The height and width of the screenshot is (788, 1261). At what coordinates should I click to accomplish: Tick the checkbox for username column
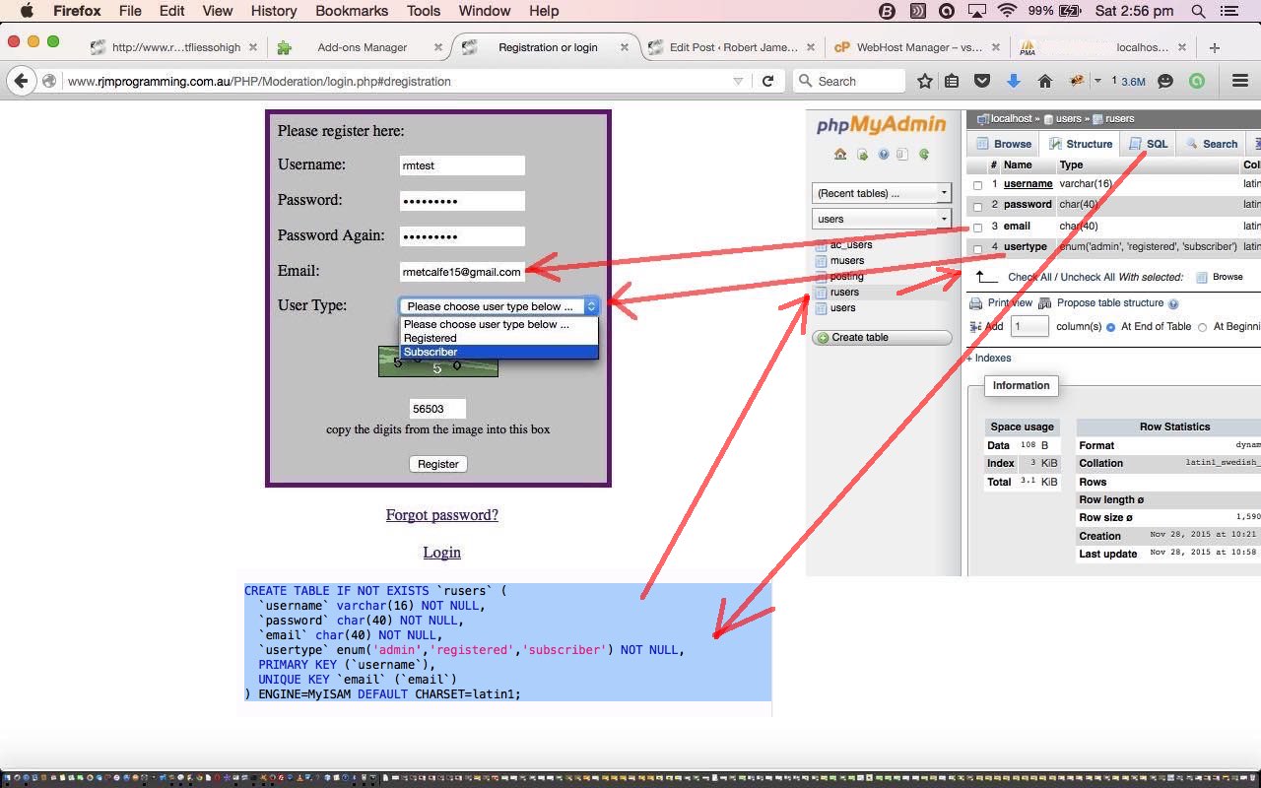(977, 185)
